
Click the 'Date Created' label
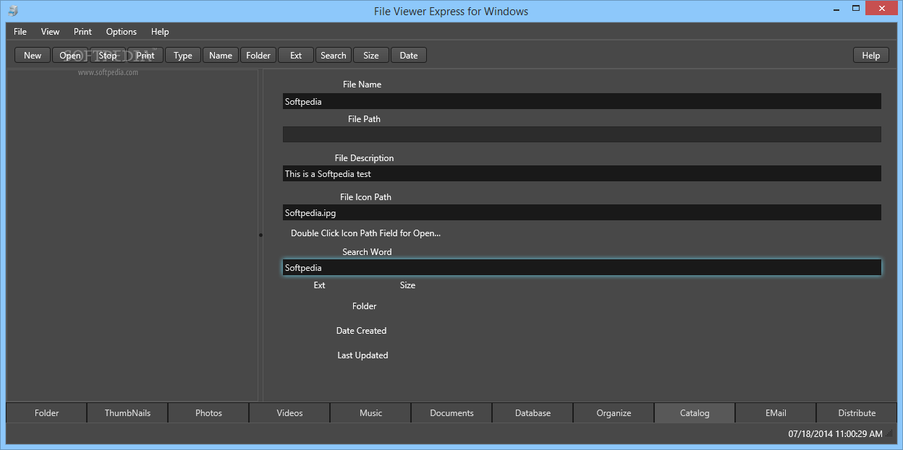[x=361, y=331]
